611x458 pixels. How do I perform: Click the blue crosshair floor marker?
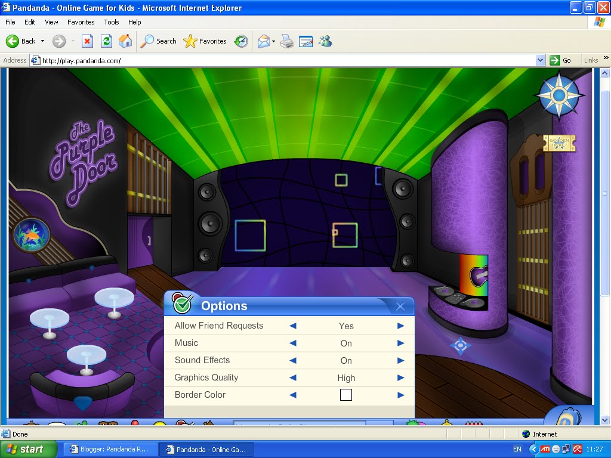coord(460,346)
